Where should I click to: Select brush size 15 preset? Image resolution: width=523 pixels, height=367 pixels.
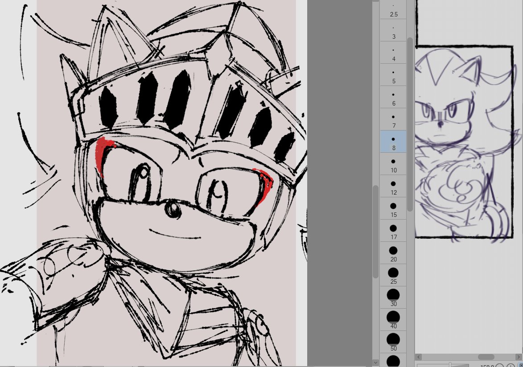(393, 209)
